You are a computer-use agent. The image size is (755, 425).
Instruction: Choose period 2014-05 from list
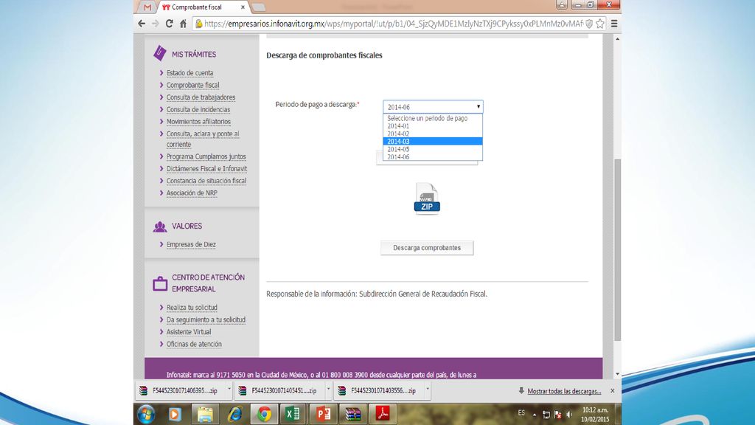click(x=432, y=149)
